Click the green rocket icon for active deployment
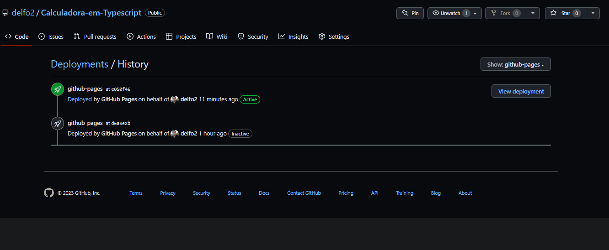Viewport: 609px width, 250px height. coord(57,89)
